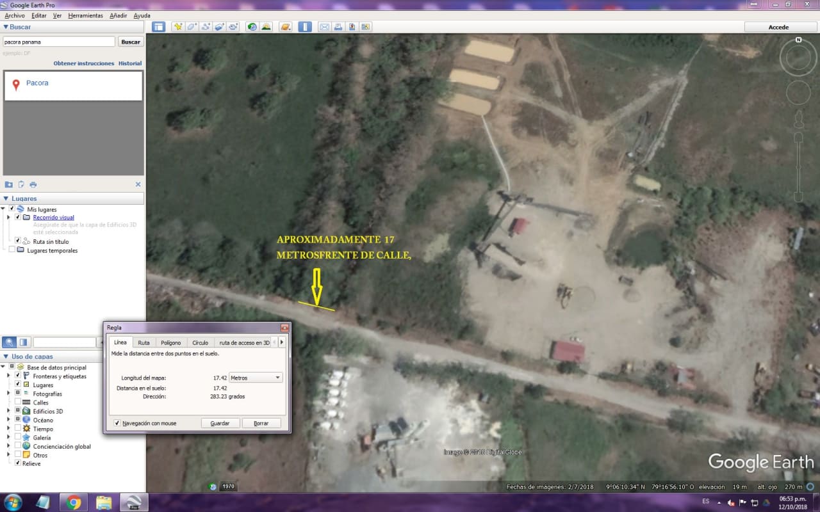820x512 pixels.
Task: Open the Herramientas menu
Action: pos(85,15)
